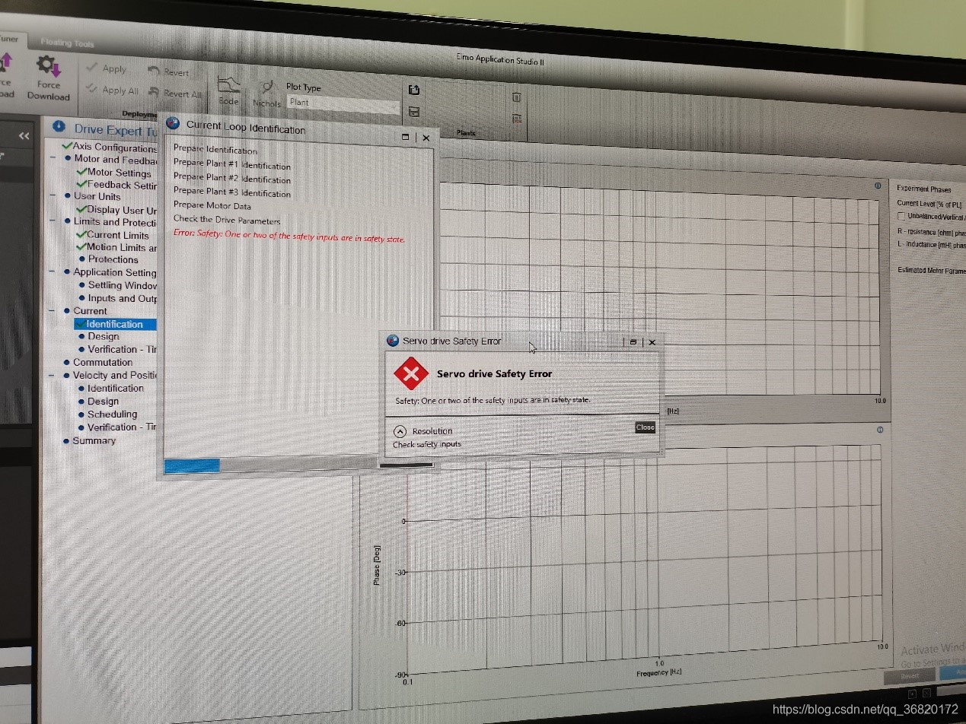The height and width of the screenshot is (724, 966).
Task: Select Design under Velocity and Position
Action: (103, 401)
